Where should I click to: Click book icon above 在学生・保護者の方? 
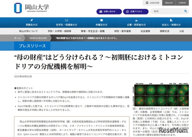(67, 20)
